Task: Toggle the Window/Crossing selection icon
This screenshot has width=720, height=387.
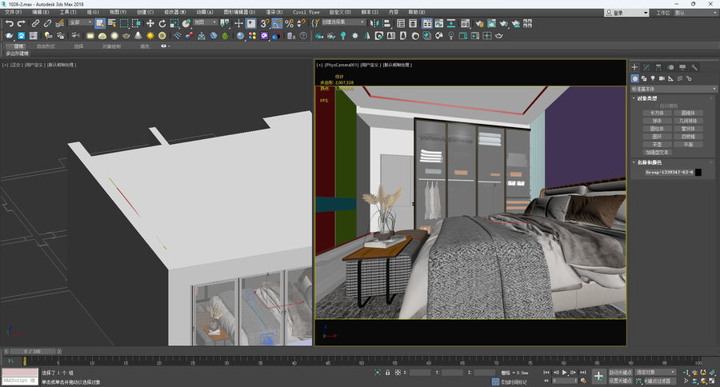Action: 136,23
